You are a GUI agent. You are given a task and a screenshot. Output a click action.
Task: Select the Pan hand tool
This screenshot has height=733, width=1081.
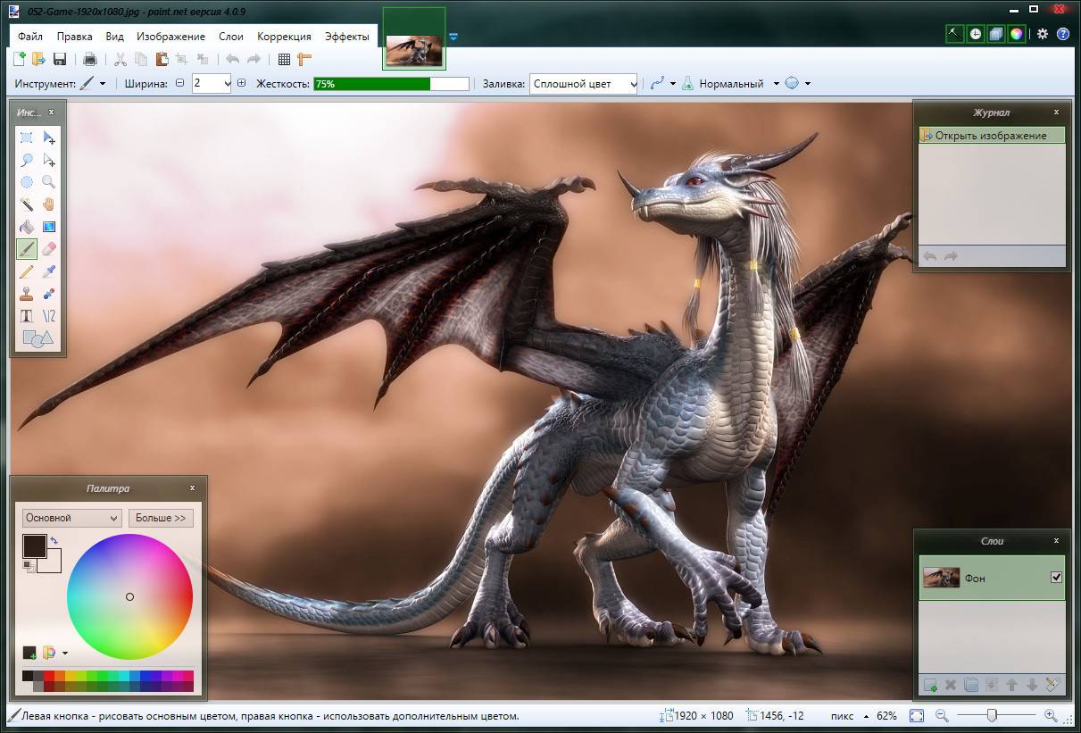49,204
